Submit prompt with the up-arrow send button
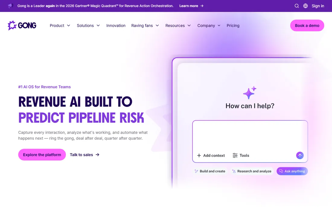Image resolution: width=332 pixels, height=207 pixels. (300, 156)
